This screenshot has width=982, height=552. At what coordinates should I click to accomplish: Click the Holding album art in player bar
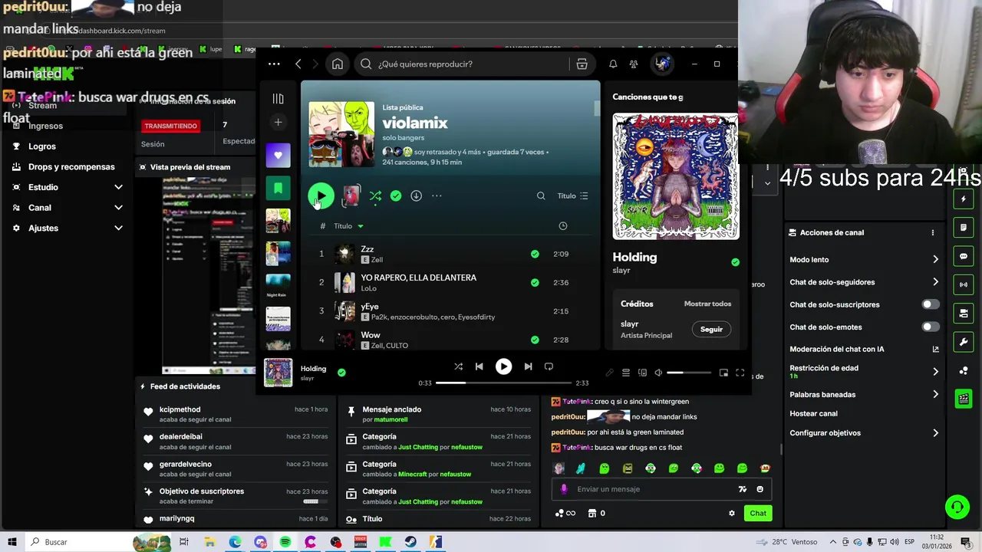pyautogui.click(x=278, y=373)
